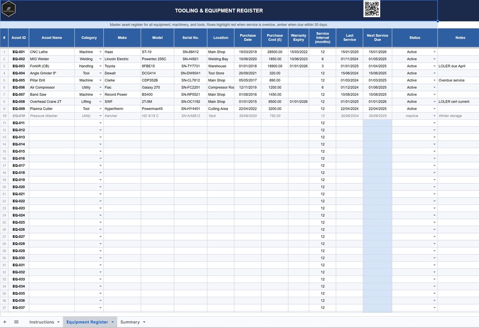479x328 pixels.
Task: Click the QR code image
Action: pos(372,9)
